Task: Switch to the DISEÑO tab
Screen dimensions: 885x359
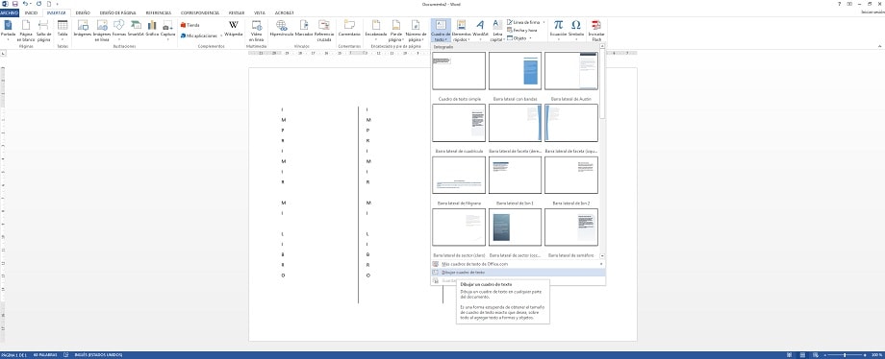Action: (x=83, y=12)
